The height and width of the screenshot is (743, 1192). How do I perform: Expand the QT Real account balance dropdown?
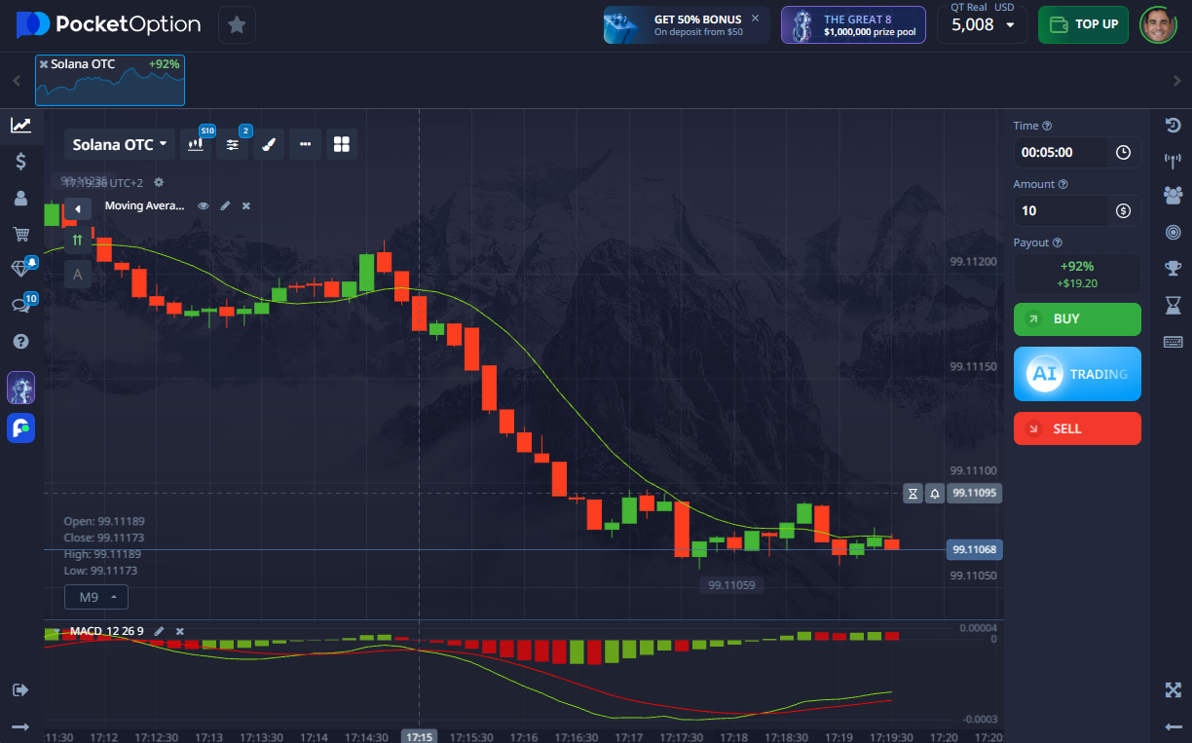pyautogui.click(x=982, y=24)
